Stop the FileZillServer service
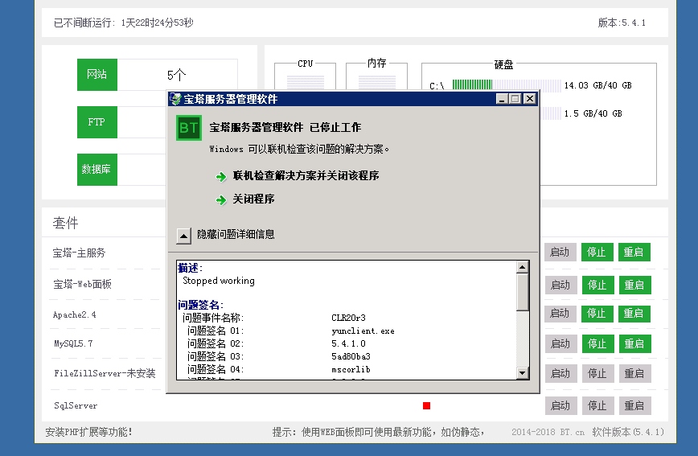Screen dimensions: 698x456 tap(597, 373)
